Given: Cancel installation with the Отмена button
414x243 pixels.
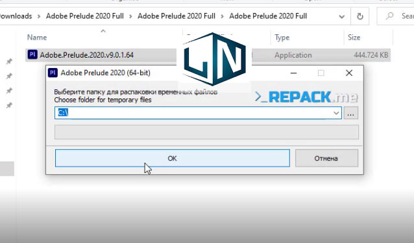Looking at the screenshot, I should click(326, 158).
